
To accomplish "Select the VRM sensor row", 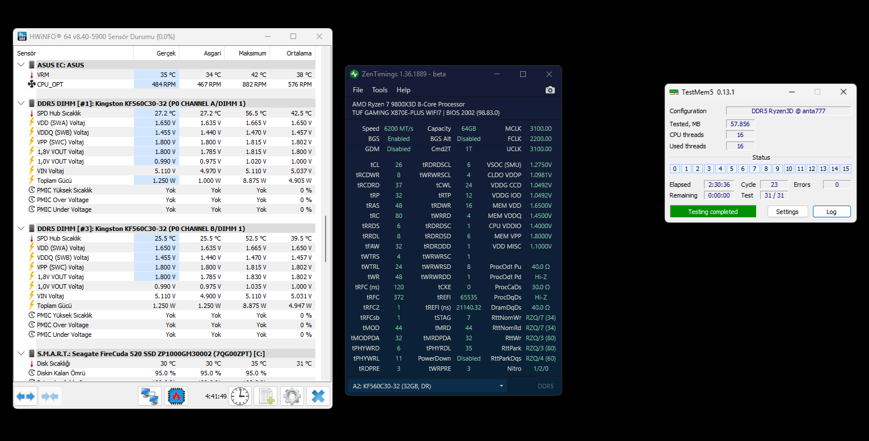I will 164,75.
